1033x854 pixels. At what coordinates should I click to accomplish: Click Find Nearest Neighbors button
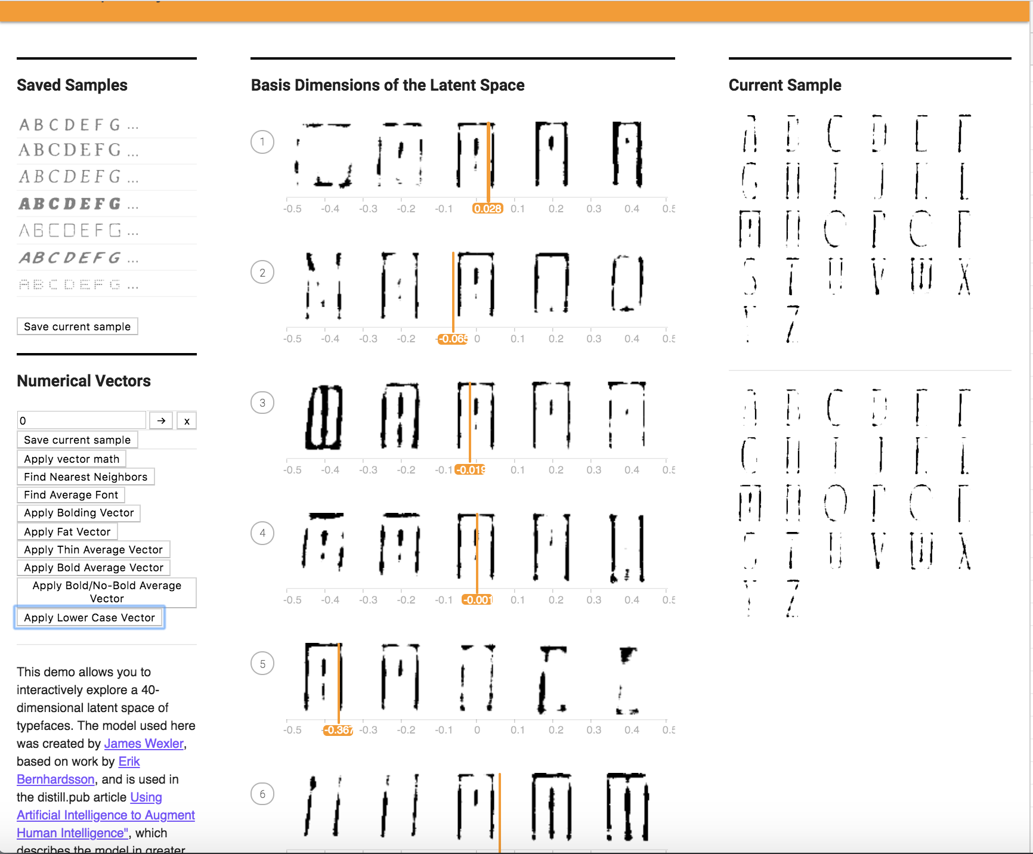click(x=86, y=476)
